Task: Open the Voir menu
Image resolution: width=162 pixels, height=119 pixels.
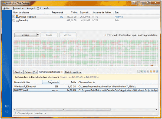Action: [39, 8]
